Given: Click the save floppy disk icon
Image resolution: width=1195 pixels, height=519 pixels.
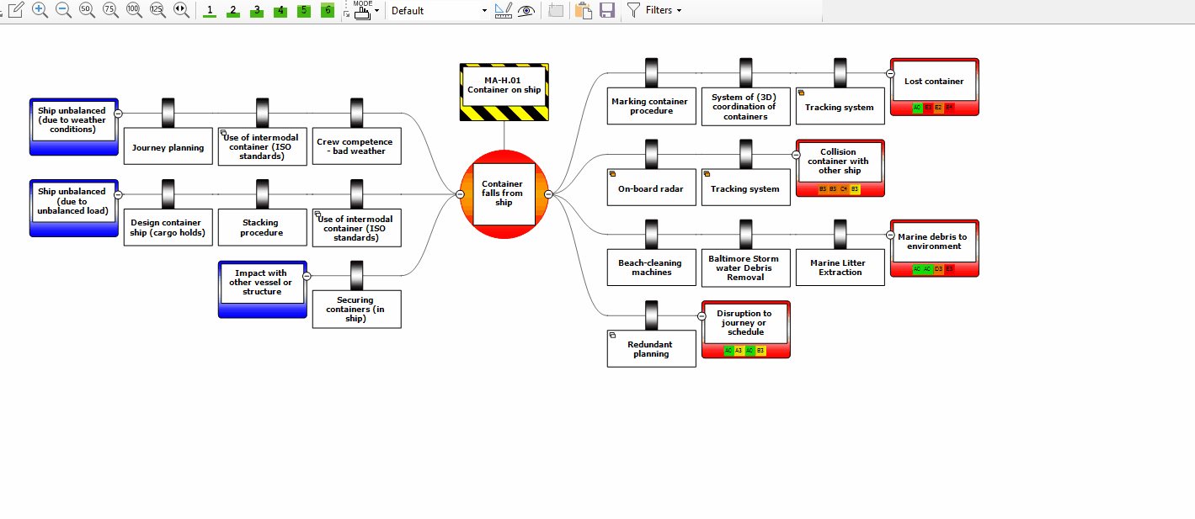Looking at the screenshot, I should click(607, 10).
